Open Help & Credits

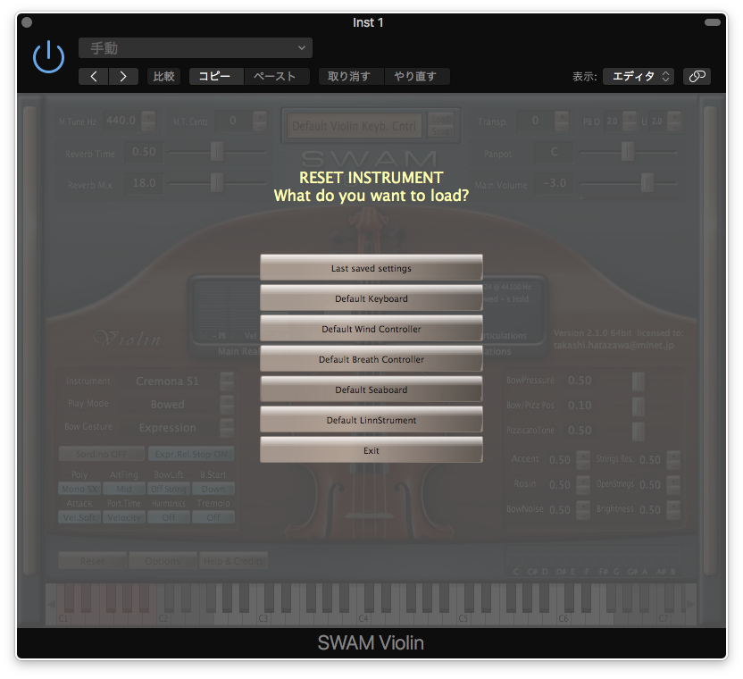[233, 561]
